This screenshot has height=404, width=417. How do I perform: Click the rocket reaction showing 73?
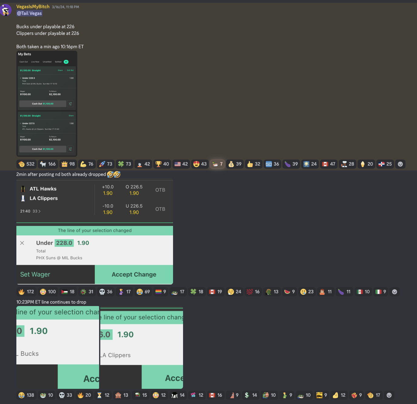[106, 164]
